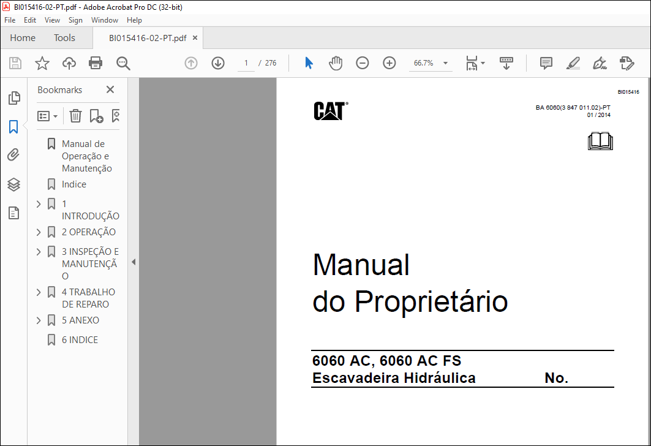The width and height of the screenshot is (651, 446).
Task: Go to the next page with the down arrow
Action: point(218,63)
